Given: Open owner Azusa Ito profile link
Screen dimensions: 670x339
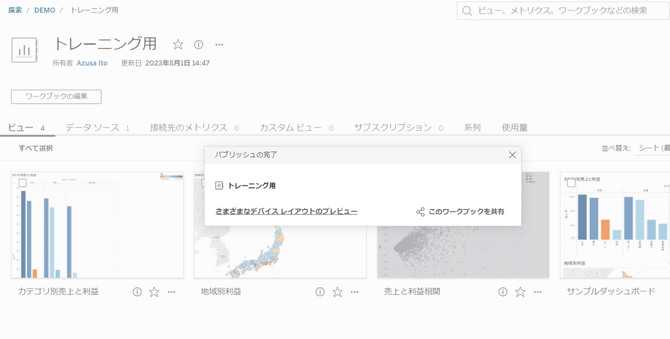Looking at the screenshot, I should click(92, 63).
